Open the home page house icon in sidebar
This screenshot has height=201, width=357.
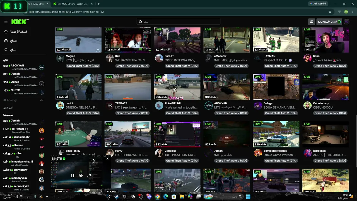[x=6, y=32]
